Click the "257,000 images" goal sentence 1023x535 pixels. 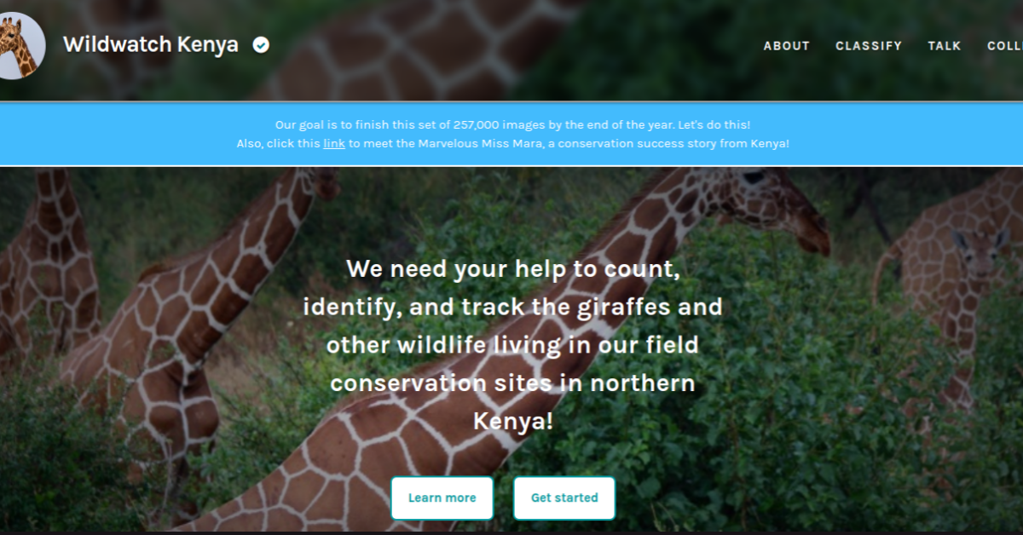[512, 124]
